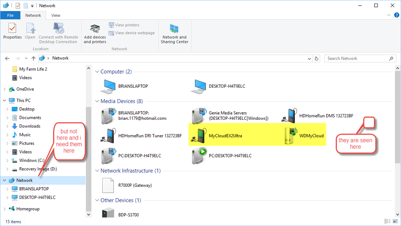Select the BRIANSLAPTOP: brian.1179@hotmail.com media device
Image resolution: width=401 pixels, height=226 pixels.
pyautogui.click(x=135, y=116)
